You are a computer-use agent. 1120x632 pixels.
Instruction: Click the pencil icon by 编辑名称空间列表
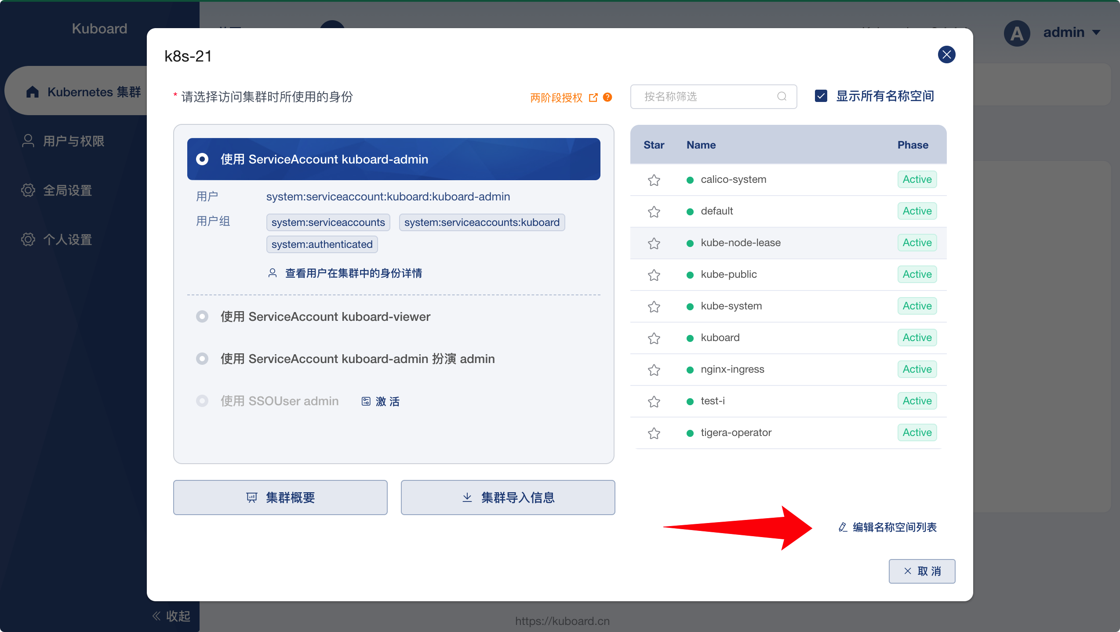click(x=843, y=527)
